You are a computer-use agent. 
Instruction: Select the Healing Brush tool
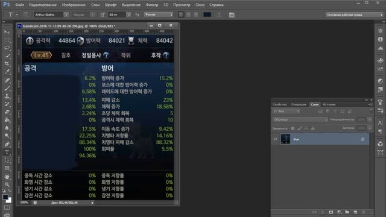tap(7, 80)
